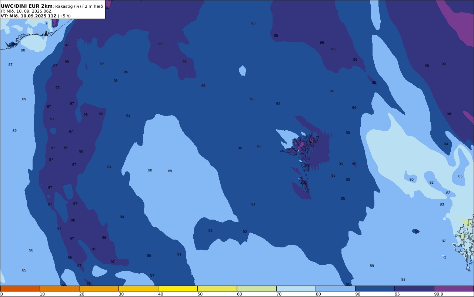Viewport: 474px width, 297px height.
Task: Click the 'VT: Mið. 10.09.2025 11Z' valid time line
Action: click(29, 16)
